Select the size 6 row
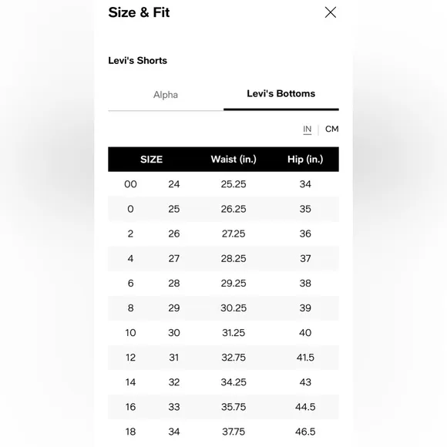 tap(223, 283)
